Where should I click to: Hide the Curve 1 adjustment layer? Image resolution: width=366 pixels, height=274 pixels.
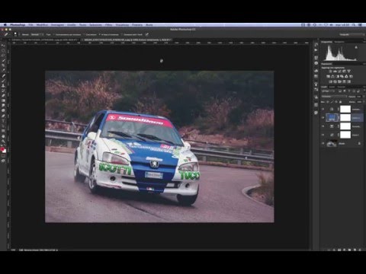point(323,135)
